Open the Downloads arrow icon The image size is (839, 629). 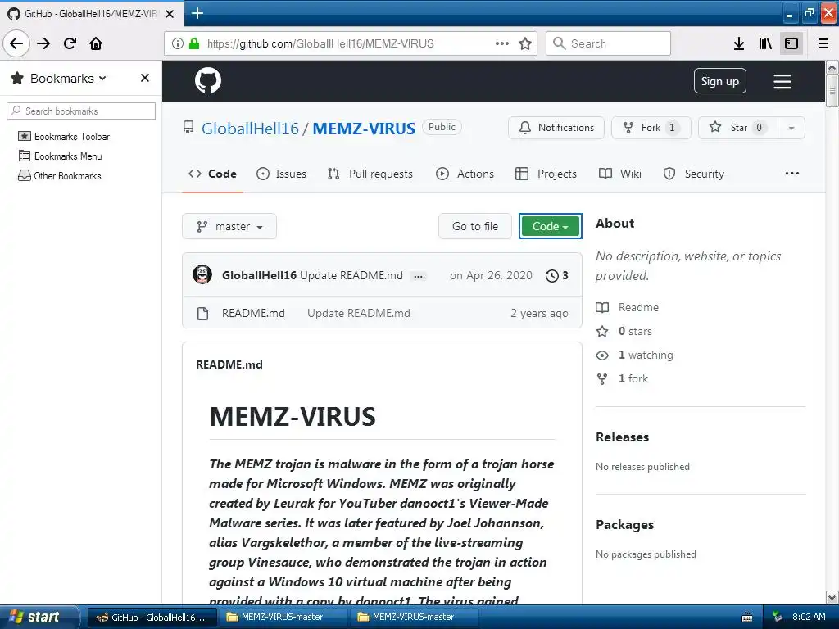point(739,43)
